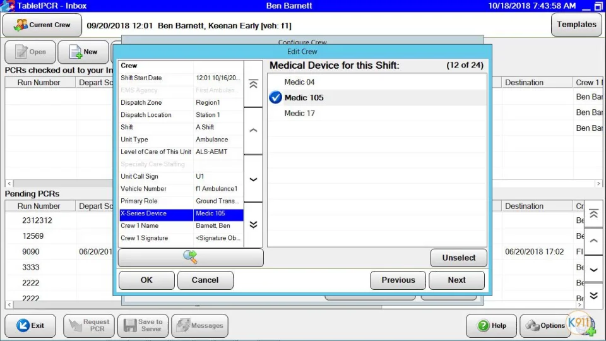Select the Unit Type row
Screen dimensions: 606x341
pyautogui.click(x=181, y=140)
